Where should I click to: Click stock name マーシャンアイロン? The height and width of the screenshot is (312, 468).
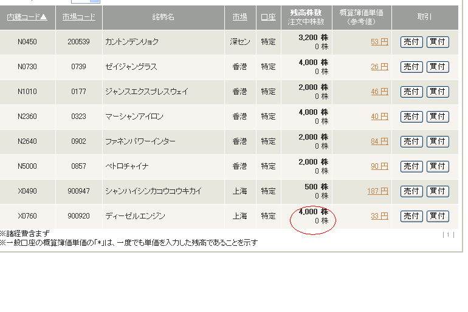point(134,117)
